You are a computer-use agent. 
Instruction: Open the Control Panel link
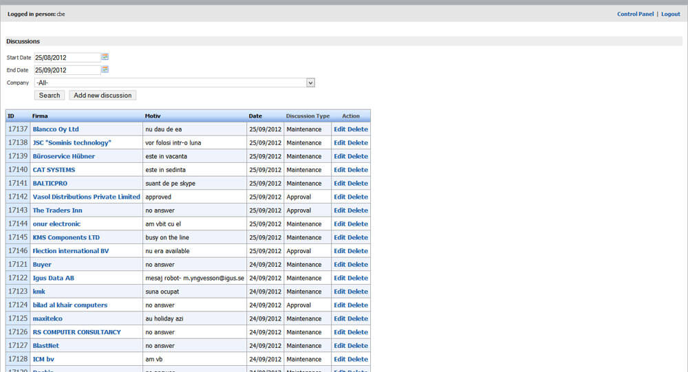coord(635,14)
